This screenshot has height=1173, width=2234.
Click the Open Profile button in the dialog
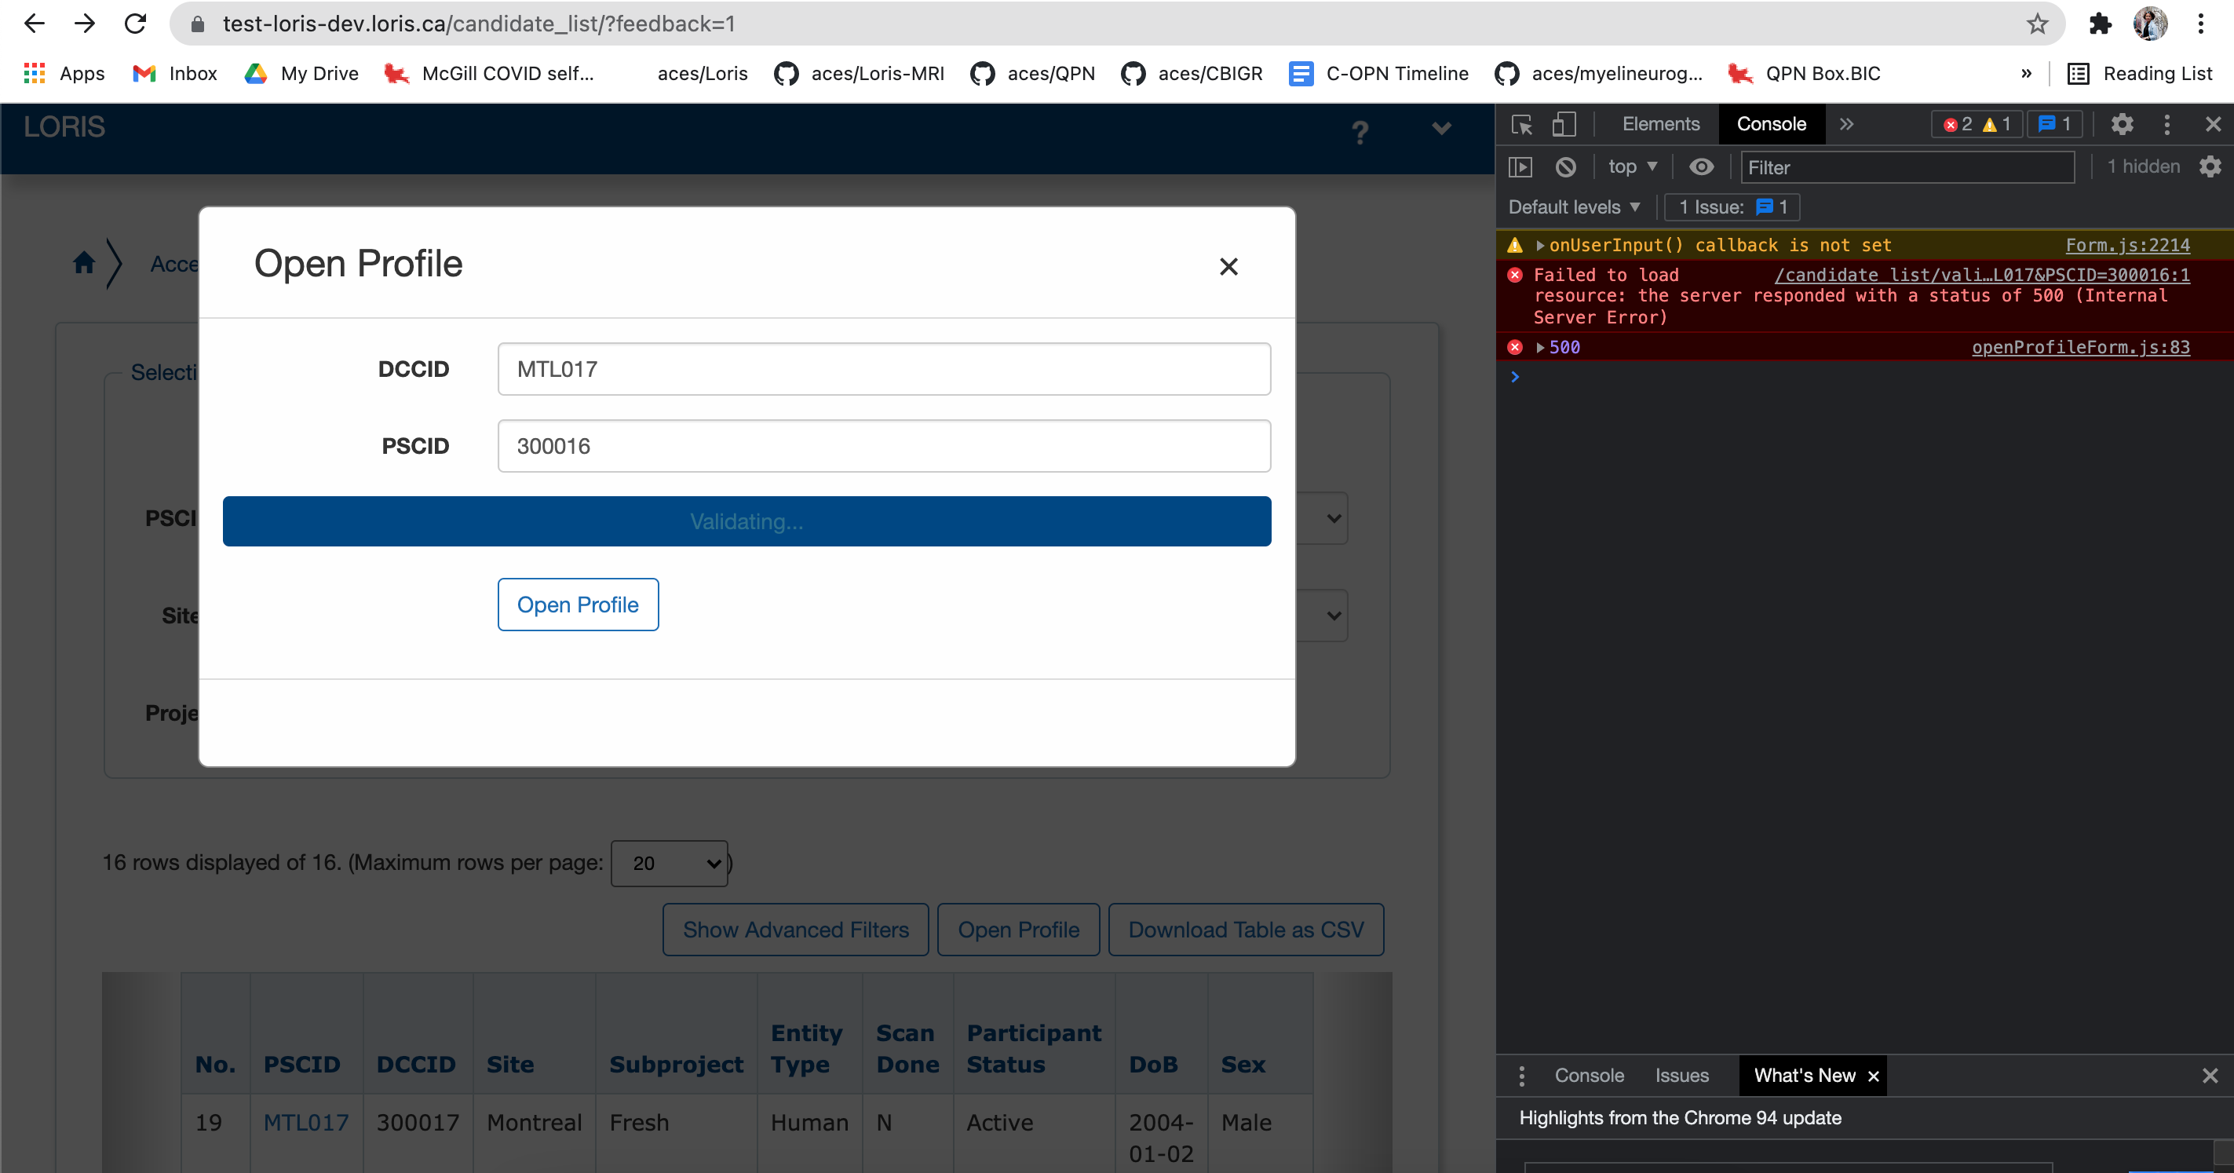tap(578, 604)
